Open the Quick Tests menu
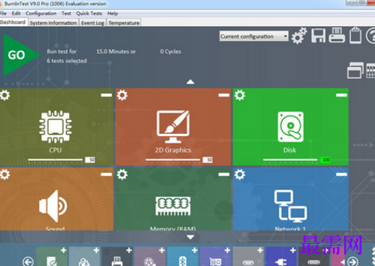 pos(89,13)
